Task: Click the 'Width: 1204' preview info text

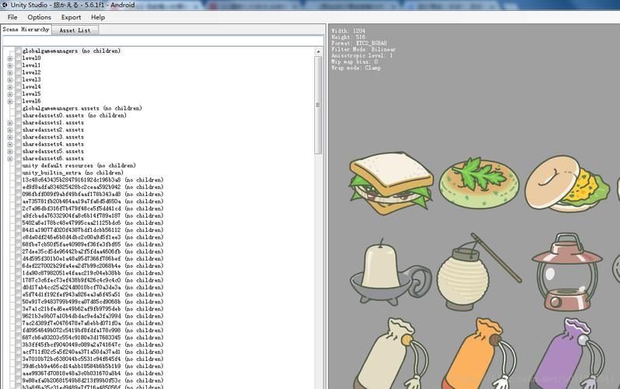Action: pos(348,31)
